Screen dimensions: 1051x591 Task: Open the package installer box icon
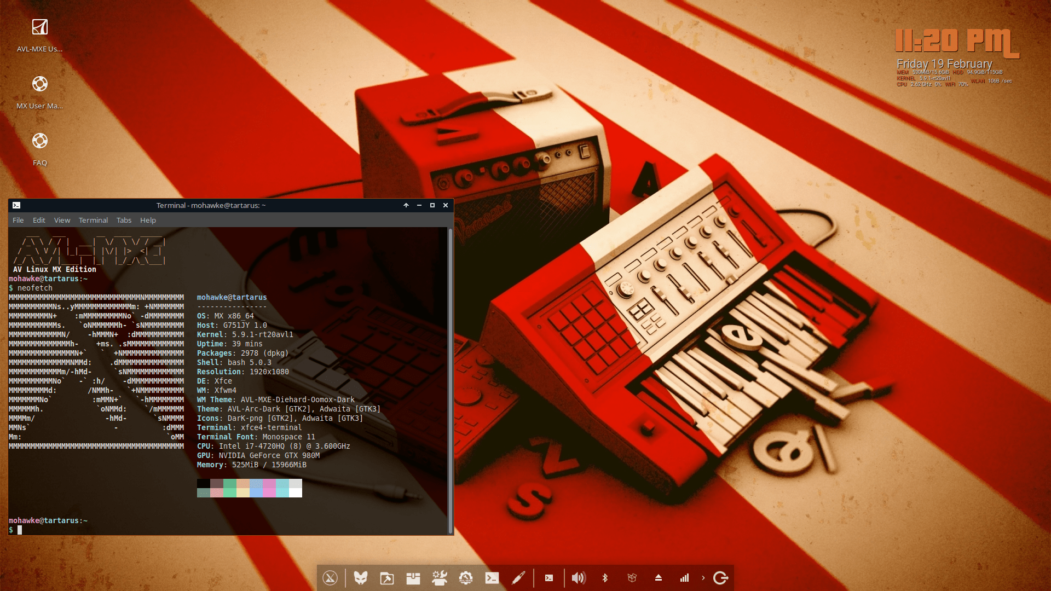(413, 578)
